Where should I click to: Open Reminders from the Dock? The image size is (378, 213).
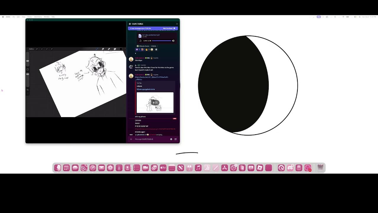[136, 168]
